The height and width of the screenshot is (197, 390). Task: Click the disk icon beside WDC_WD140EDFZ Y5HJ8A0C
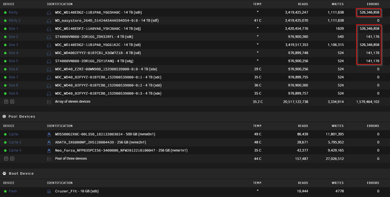(49, 29)
